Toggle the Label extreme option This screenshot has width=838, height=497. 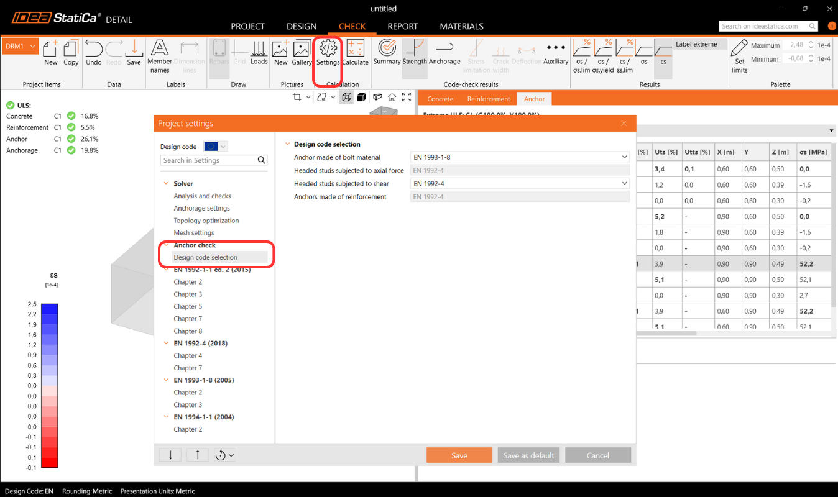tap(696, 44)
